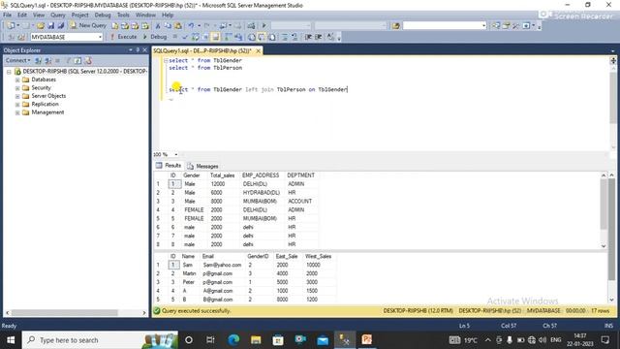Image resolution: width=620 pixels, height=349 pixels.
Task: Click Specify Values for Template Parameters icon
Action: (x=330, y=37)
